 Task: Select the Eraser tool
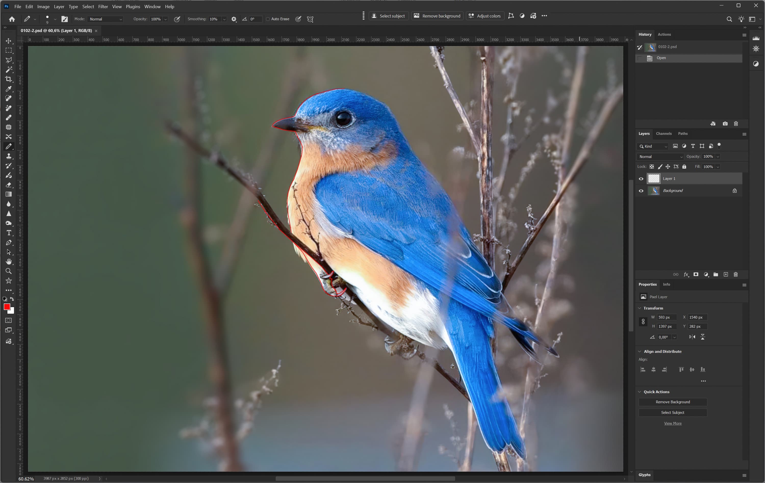(9, 185)
